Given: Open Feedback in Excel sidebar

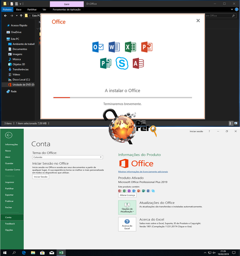Looking at the screenshot, I should [x=10, y=224].
